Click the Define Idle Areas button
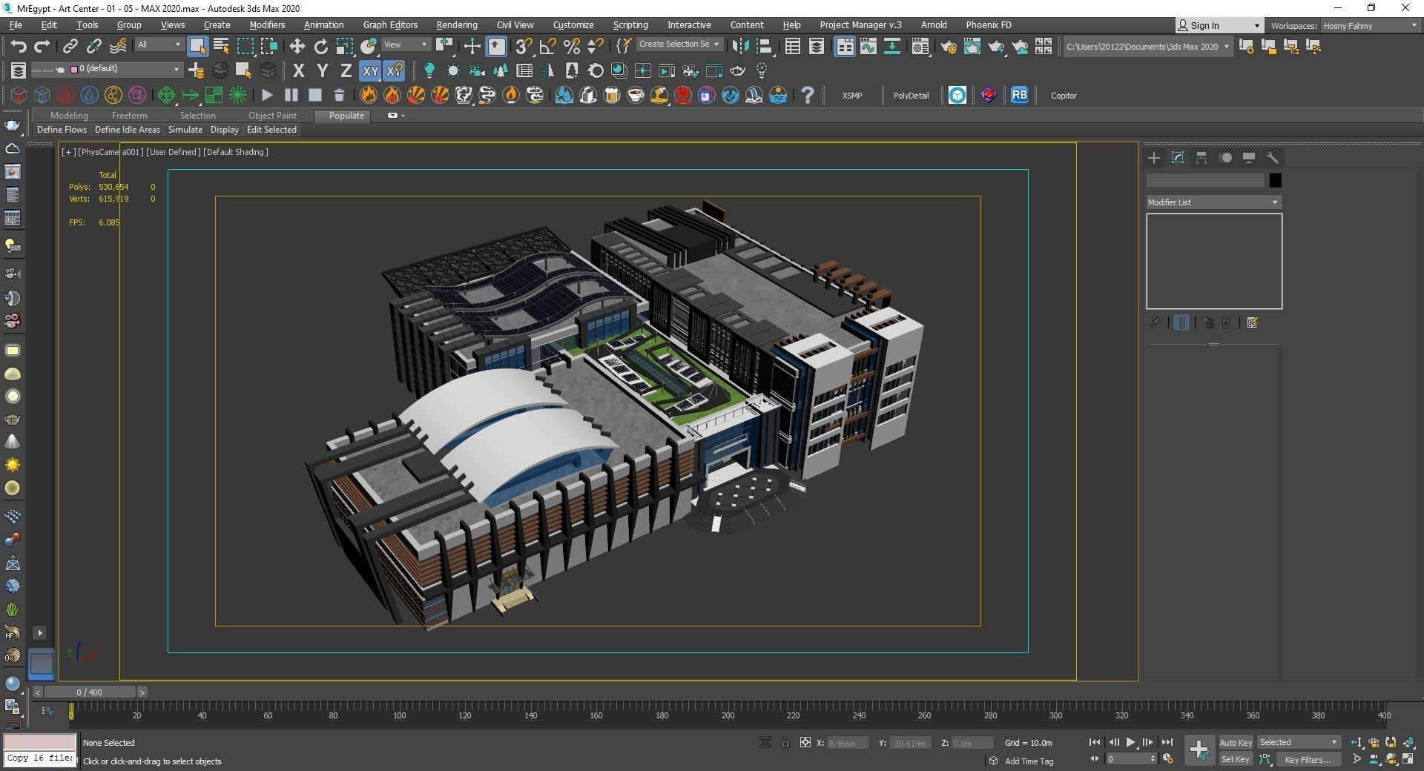Screen dimensions: 1424x771 (128, 130)
